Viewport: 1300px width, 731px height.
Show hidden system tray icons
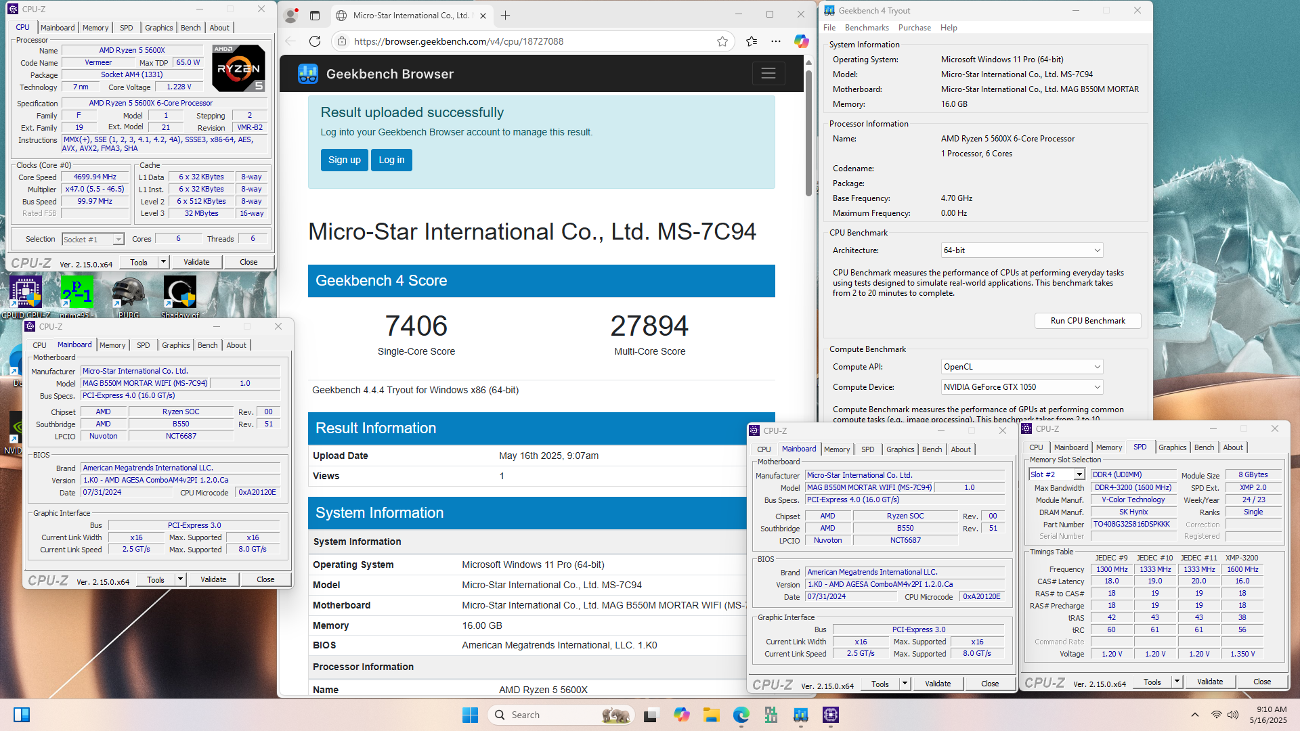click(1195, 715)
